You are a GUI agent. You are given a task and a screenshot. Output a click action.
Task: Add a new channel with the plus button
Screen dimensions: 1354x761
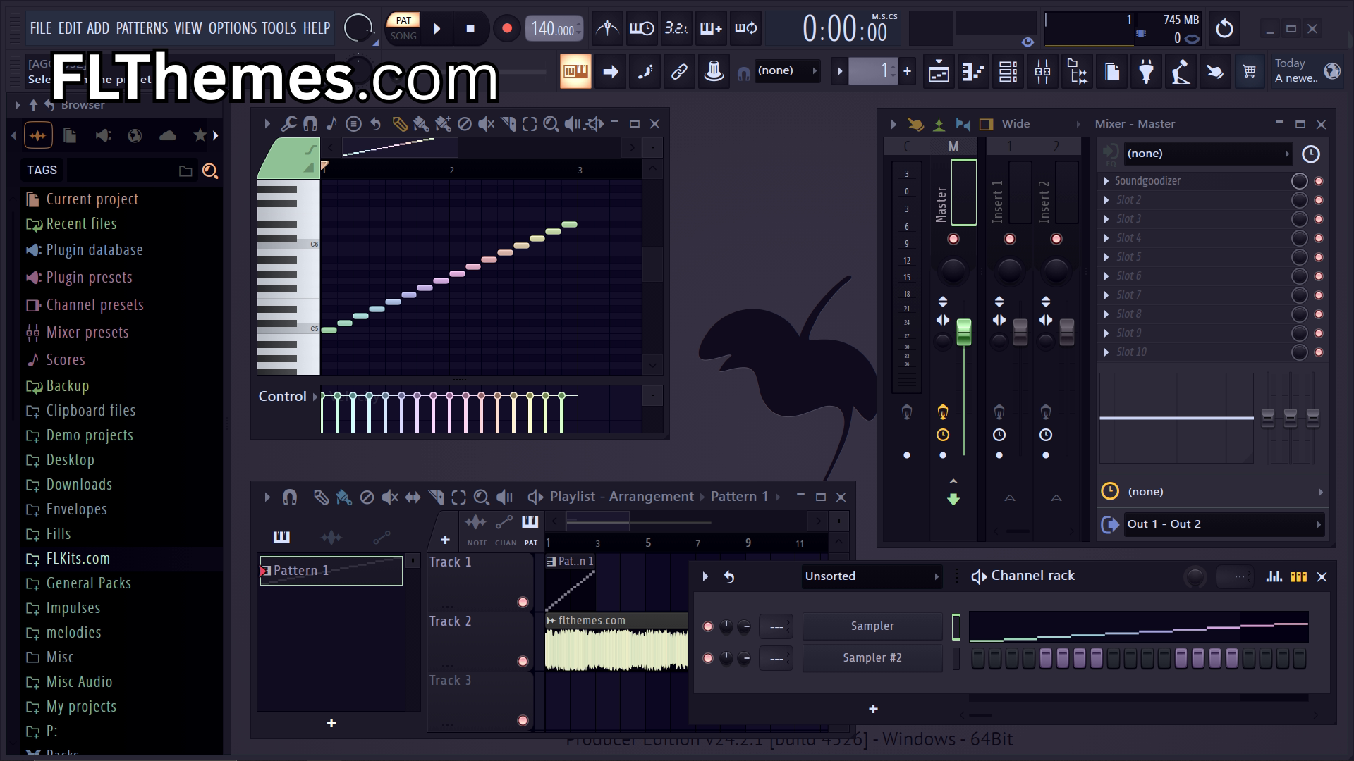coord(873,710)
